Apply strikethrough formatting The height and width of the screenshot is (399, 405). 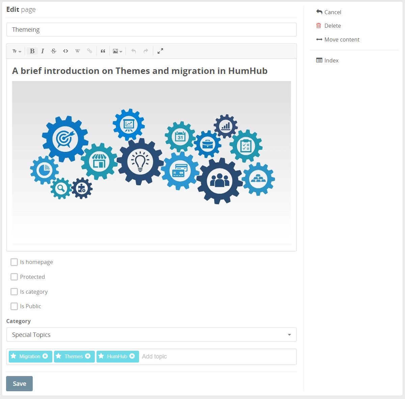click(x=54, y=51)
